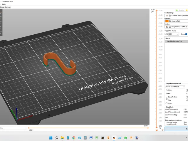Screen dimensions: 188x141
Task: Click the Position value field
Action: [x=187, y=90]
